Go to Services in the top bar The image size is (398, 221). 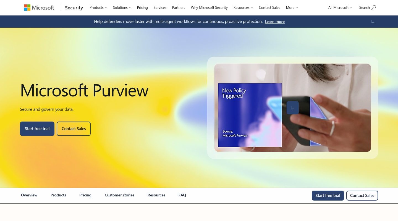click(x=160, y=7)
